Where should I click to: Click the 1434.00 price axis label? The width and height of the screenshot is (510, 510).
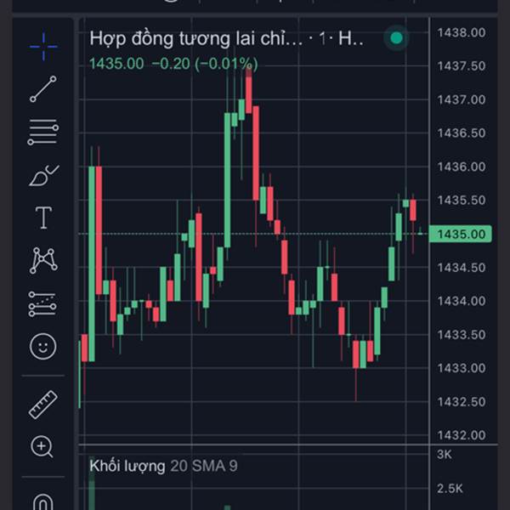462,301
